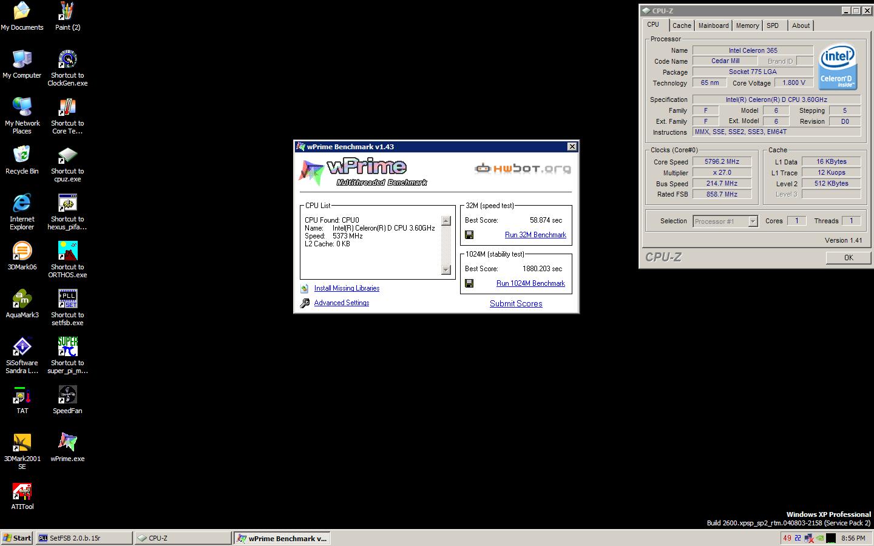Click CPU List scrollbar down arrow

tap(446, 270)
